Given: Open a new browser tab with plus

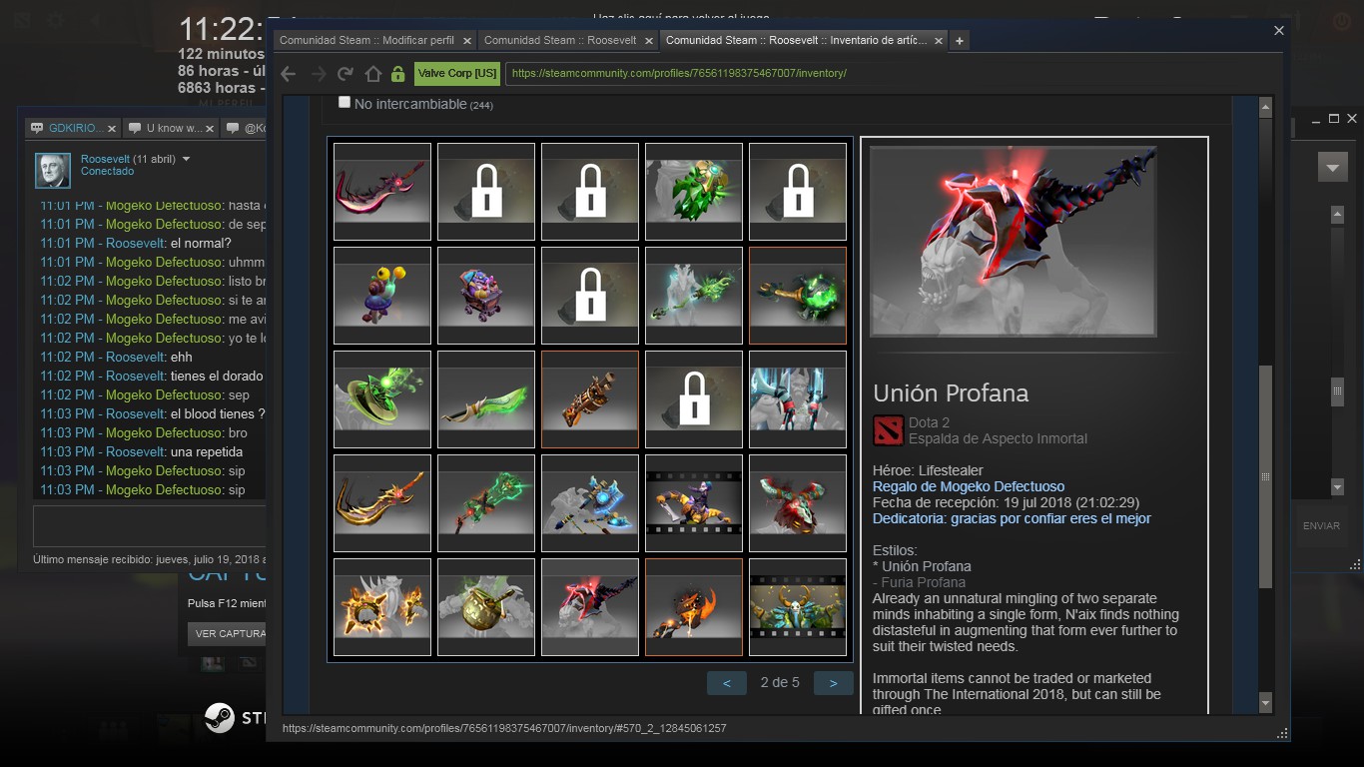Looking at the screenshot, I should (960, 41).
